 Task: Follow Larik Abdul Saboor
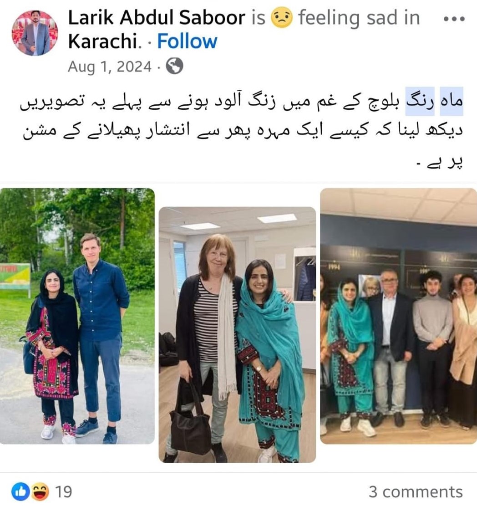[x=187, y=41]
